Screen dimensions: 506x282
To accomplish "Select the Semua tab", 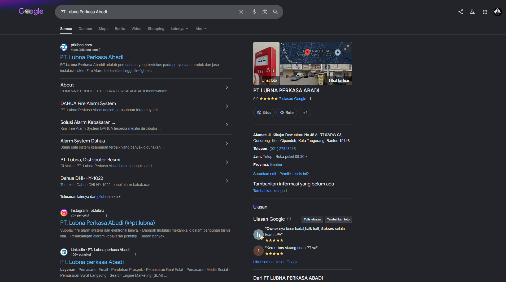I will point(66,29).
